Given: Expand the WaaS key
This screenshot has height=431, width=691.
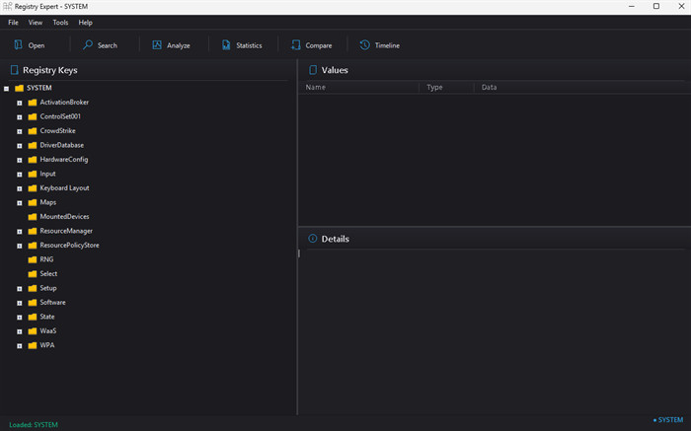Looking at the screenshot, I should tap(20, 332).
